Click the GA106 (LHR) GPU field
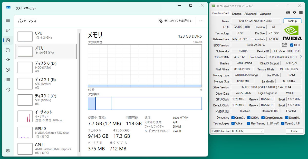Viewport: 308px width, 159px height. [242, 27]
